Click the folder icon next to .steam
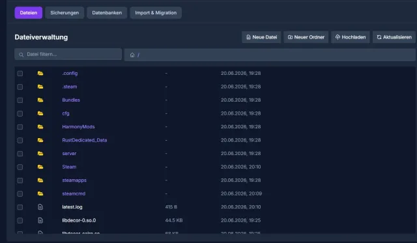Viewport: 417px width, 243px height. point(40,87)
